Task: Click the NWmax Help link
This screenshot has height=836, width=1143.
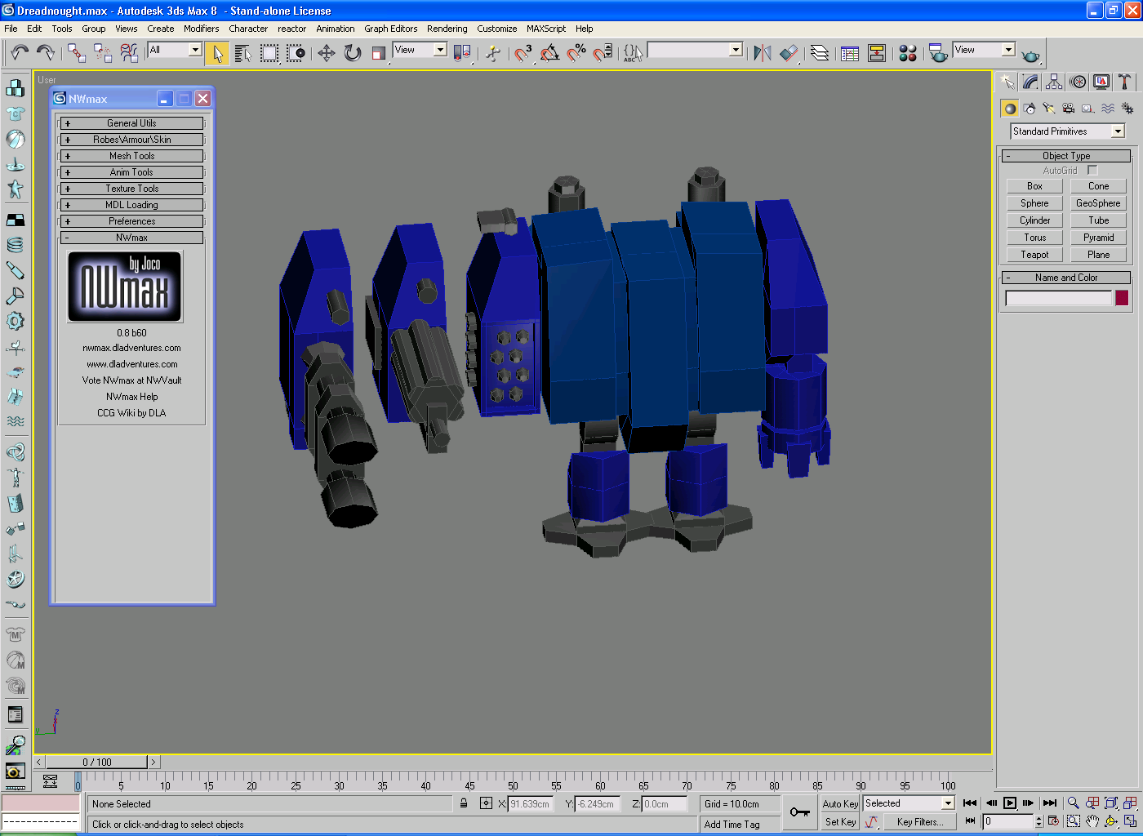Action: pos(131,397)
